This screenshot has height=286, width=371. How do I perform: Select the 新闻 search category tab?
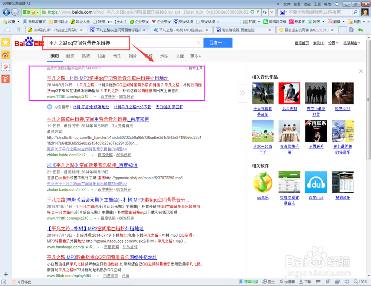pyautogui.click(x=70, y=56)
